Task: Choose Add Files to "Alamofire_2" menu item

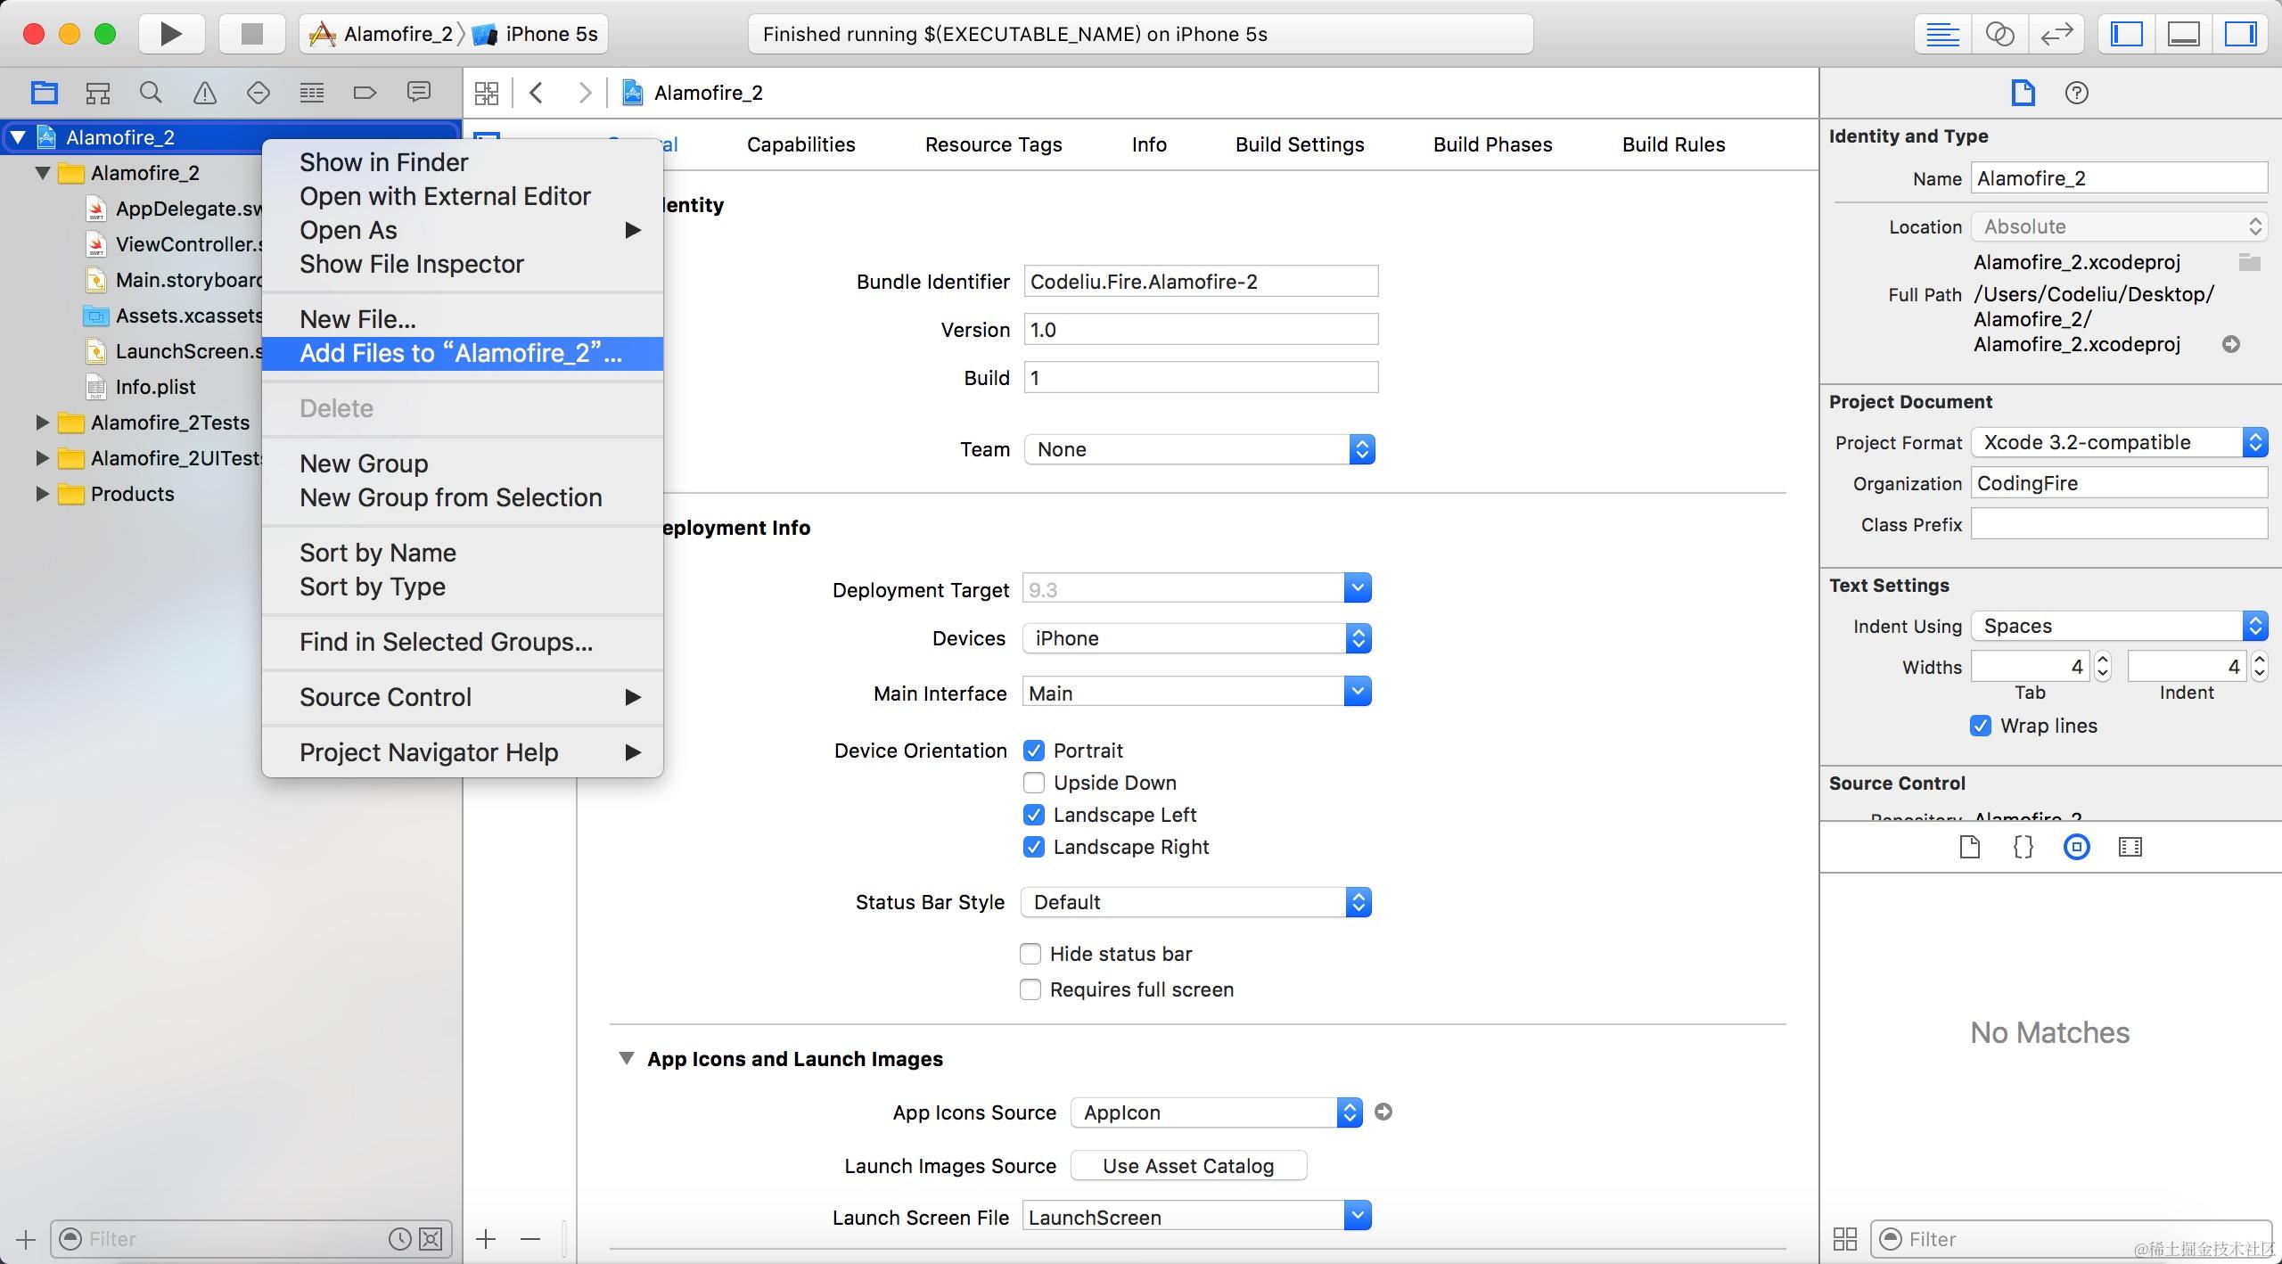Action: 461,353
